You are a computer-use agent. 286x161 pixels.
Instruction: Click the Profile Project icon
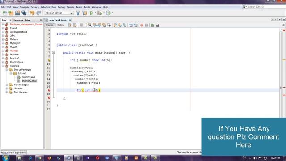(108, 13)
